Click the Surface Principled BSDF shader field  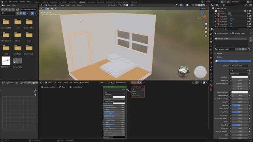239,66
